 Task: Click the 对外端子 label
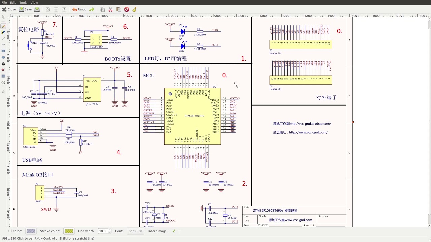coord(326,97)
